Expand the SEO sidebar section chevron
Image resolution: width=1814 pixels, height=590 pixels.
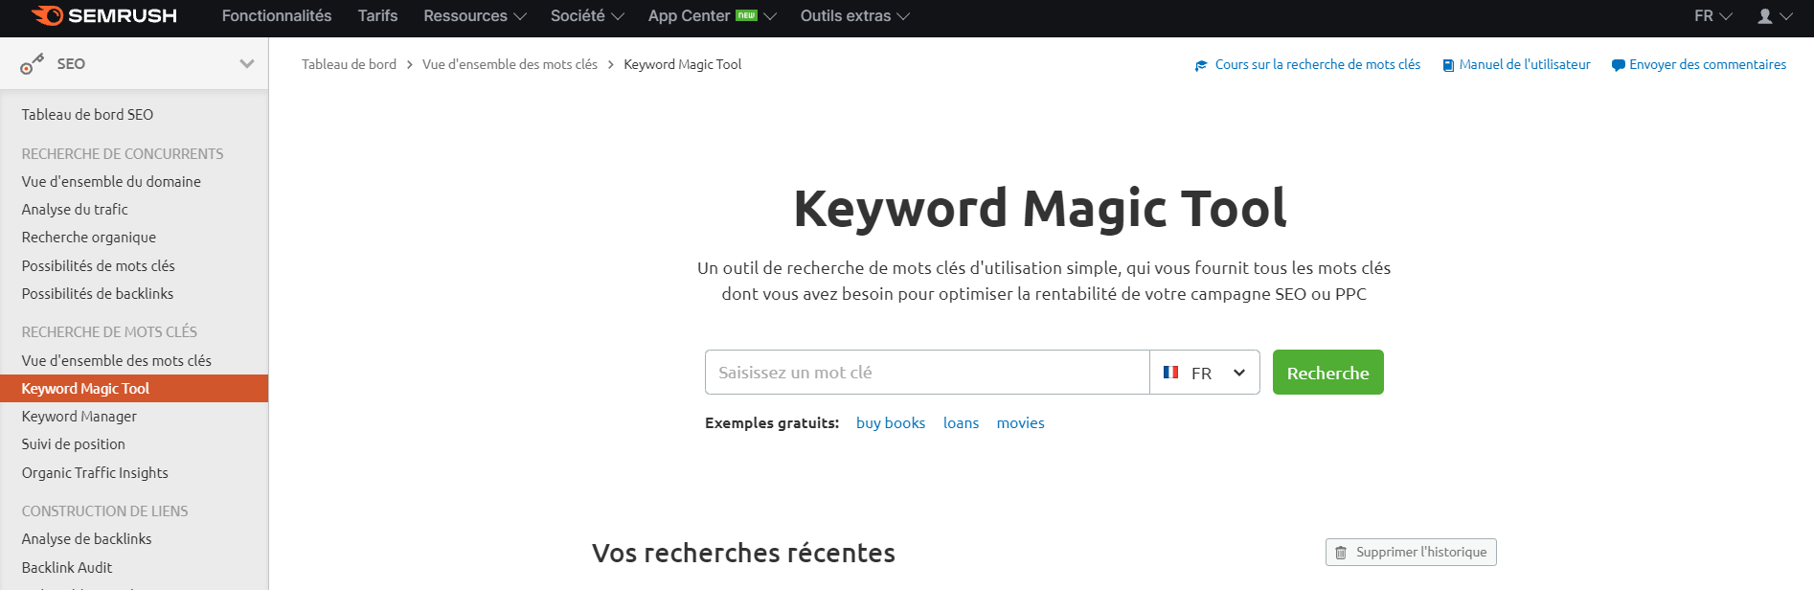click(x=247, y=64)
